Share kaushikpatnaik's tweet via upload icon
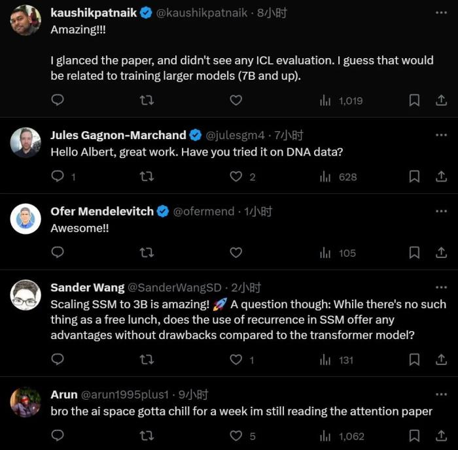 (441, 101)
